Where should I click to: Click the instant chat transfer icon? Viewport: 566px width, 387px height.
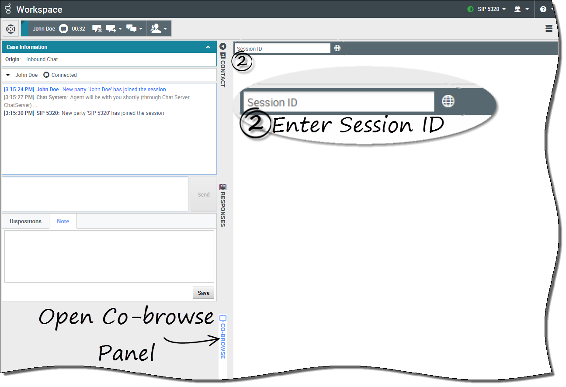point(111,29)
